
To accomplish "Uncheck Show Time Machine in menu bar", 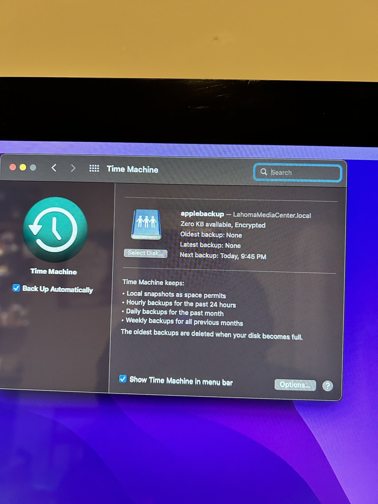I will coord(123,379).
